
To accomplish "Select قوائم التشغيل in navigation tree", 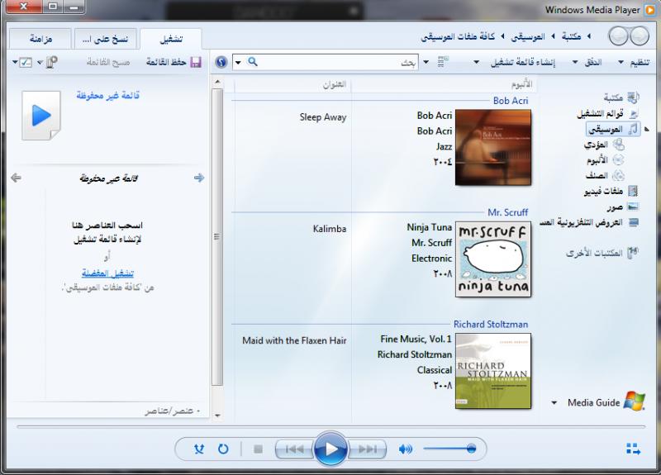I will 607,113.
